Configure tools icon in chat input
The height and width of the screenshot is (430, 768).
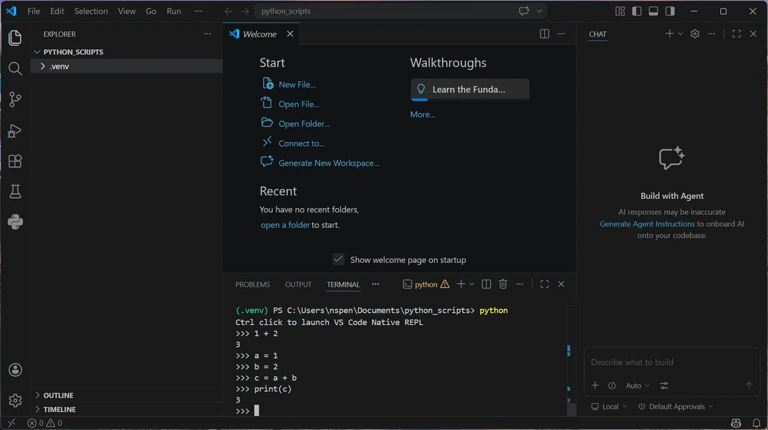tap(664, 385)
